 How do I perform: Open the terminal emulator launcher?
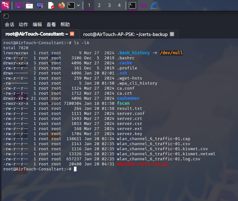(x=71, y=5)
